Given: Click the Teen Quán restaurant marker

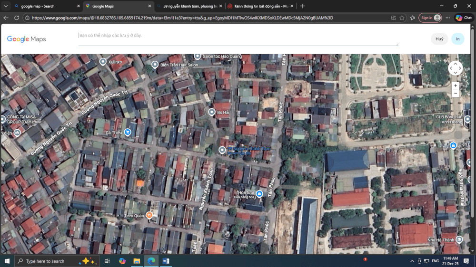Looking at the screenshot, I should click(149, 215).
